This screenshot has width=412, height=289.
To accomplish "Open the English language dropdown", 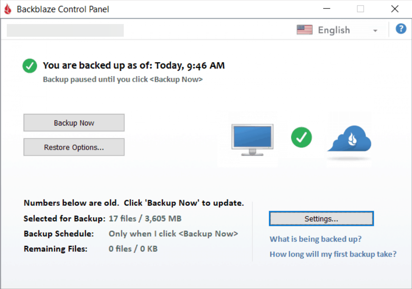I will click(338, 30).
